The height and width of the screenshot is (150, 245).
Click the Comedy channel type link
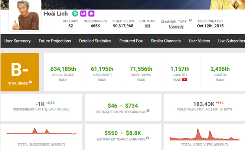pos(176,27)
